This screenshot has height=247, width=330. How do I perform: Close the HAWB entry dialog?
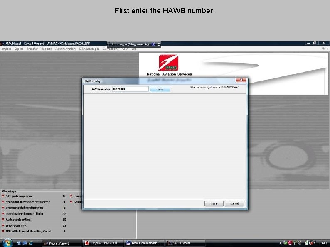(241, 80)
